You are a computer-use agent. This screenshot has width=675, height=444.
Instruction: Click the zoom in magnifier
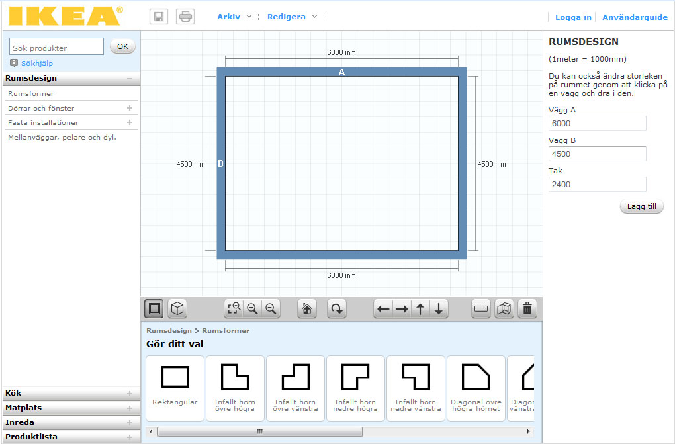pyautogui.click(x=252, y=308)
